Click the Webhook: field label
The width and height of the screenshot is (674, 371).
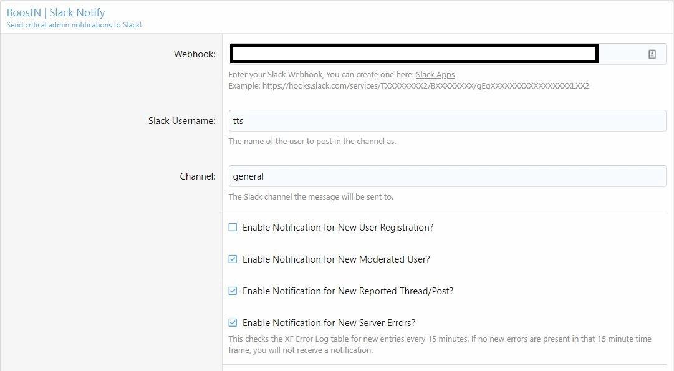(x=195, y=54)
